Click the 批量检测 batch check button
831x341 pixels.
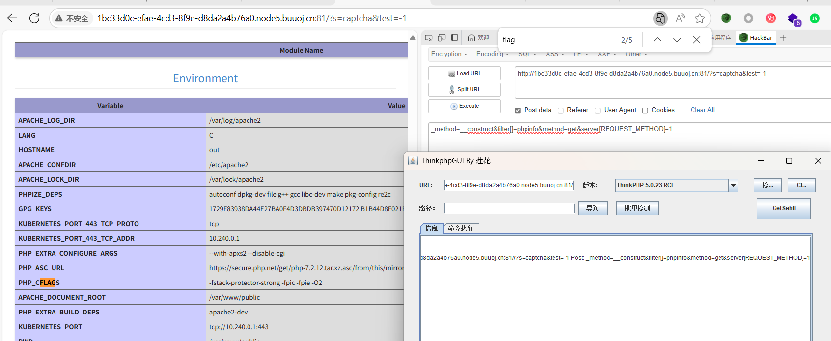click(637, 208)
